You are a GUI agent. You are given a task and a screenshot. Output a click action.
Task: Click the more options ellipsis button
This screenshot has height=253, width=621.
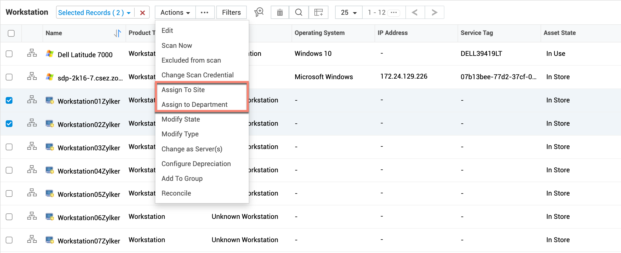pyautogui.click(x=204, y=12)
